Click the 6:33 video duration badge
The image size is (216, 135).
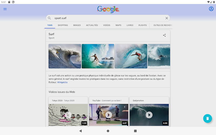[x=165, y=123]
